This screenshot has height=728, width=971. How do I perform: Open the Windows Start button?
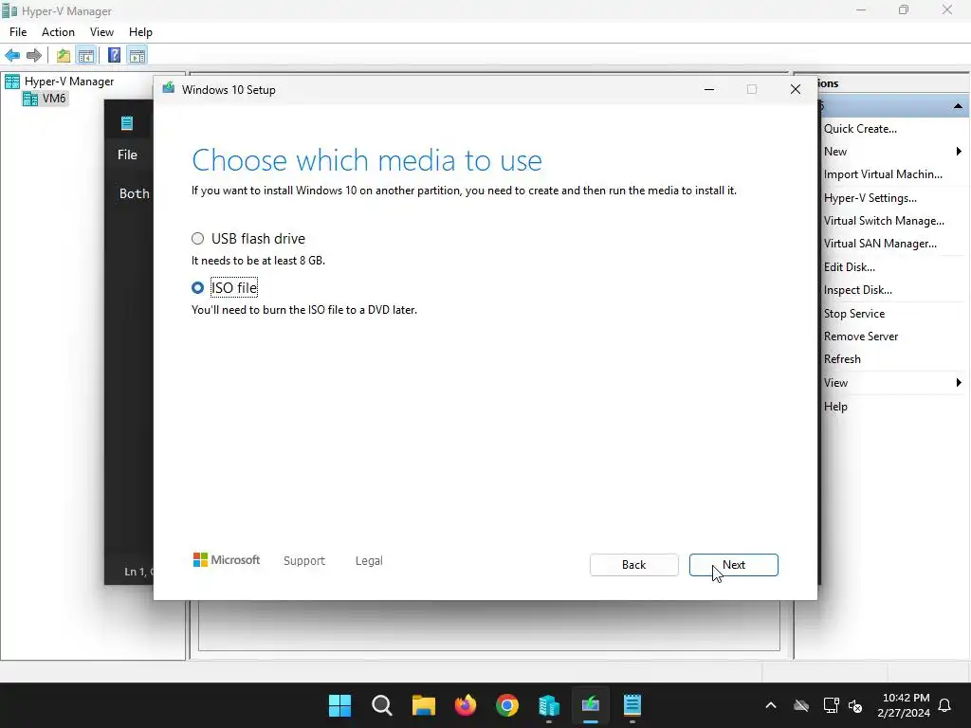(x=339, y=705)
